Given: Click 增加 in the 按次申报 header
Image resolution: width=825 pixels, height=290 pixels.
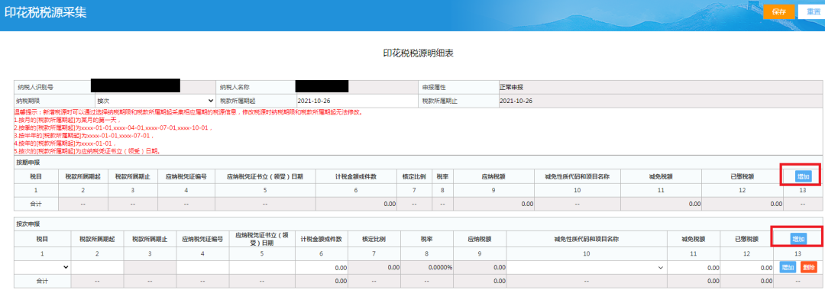Looking at the screenshot, I should (798, 239).
